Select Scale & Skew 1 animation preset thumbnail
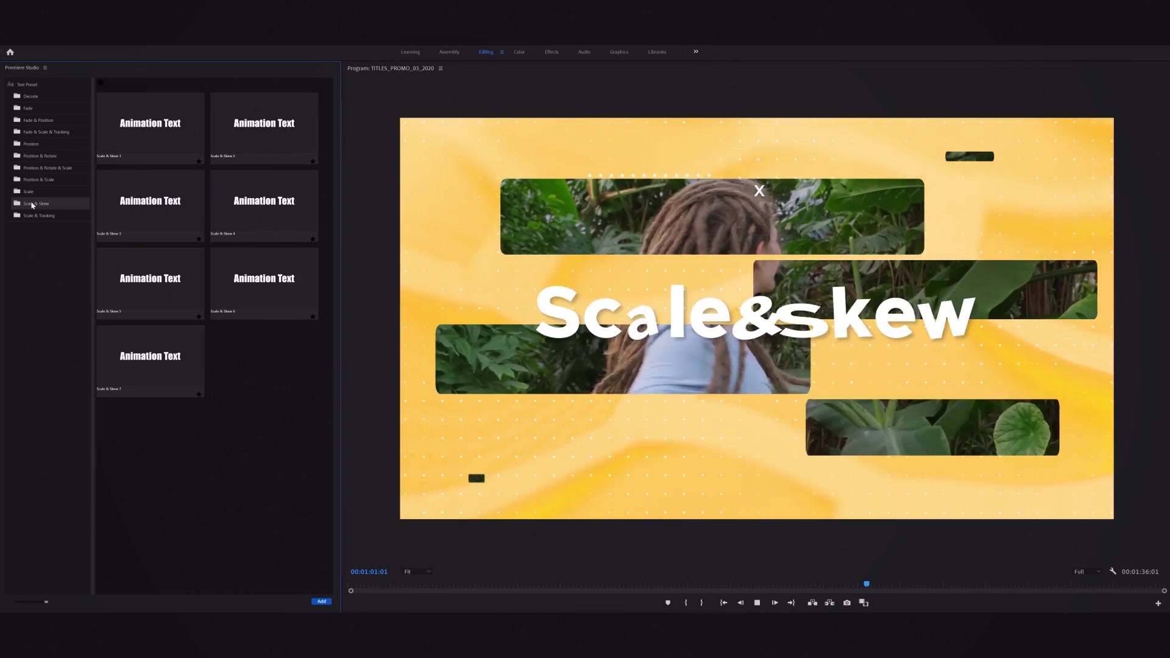Viewport: 1170px width, 658px height. 149,123
